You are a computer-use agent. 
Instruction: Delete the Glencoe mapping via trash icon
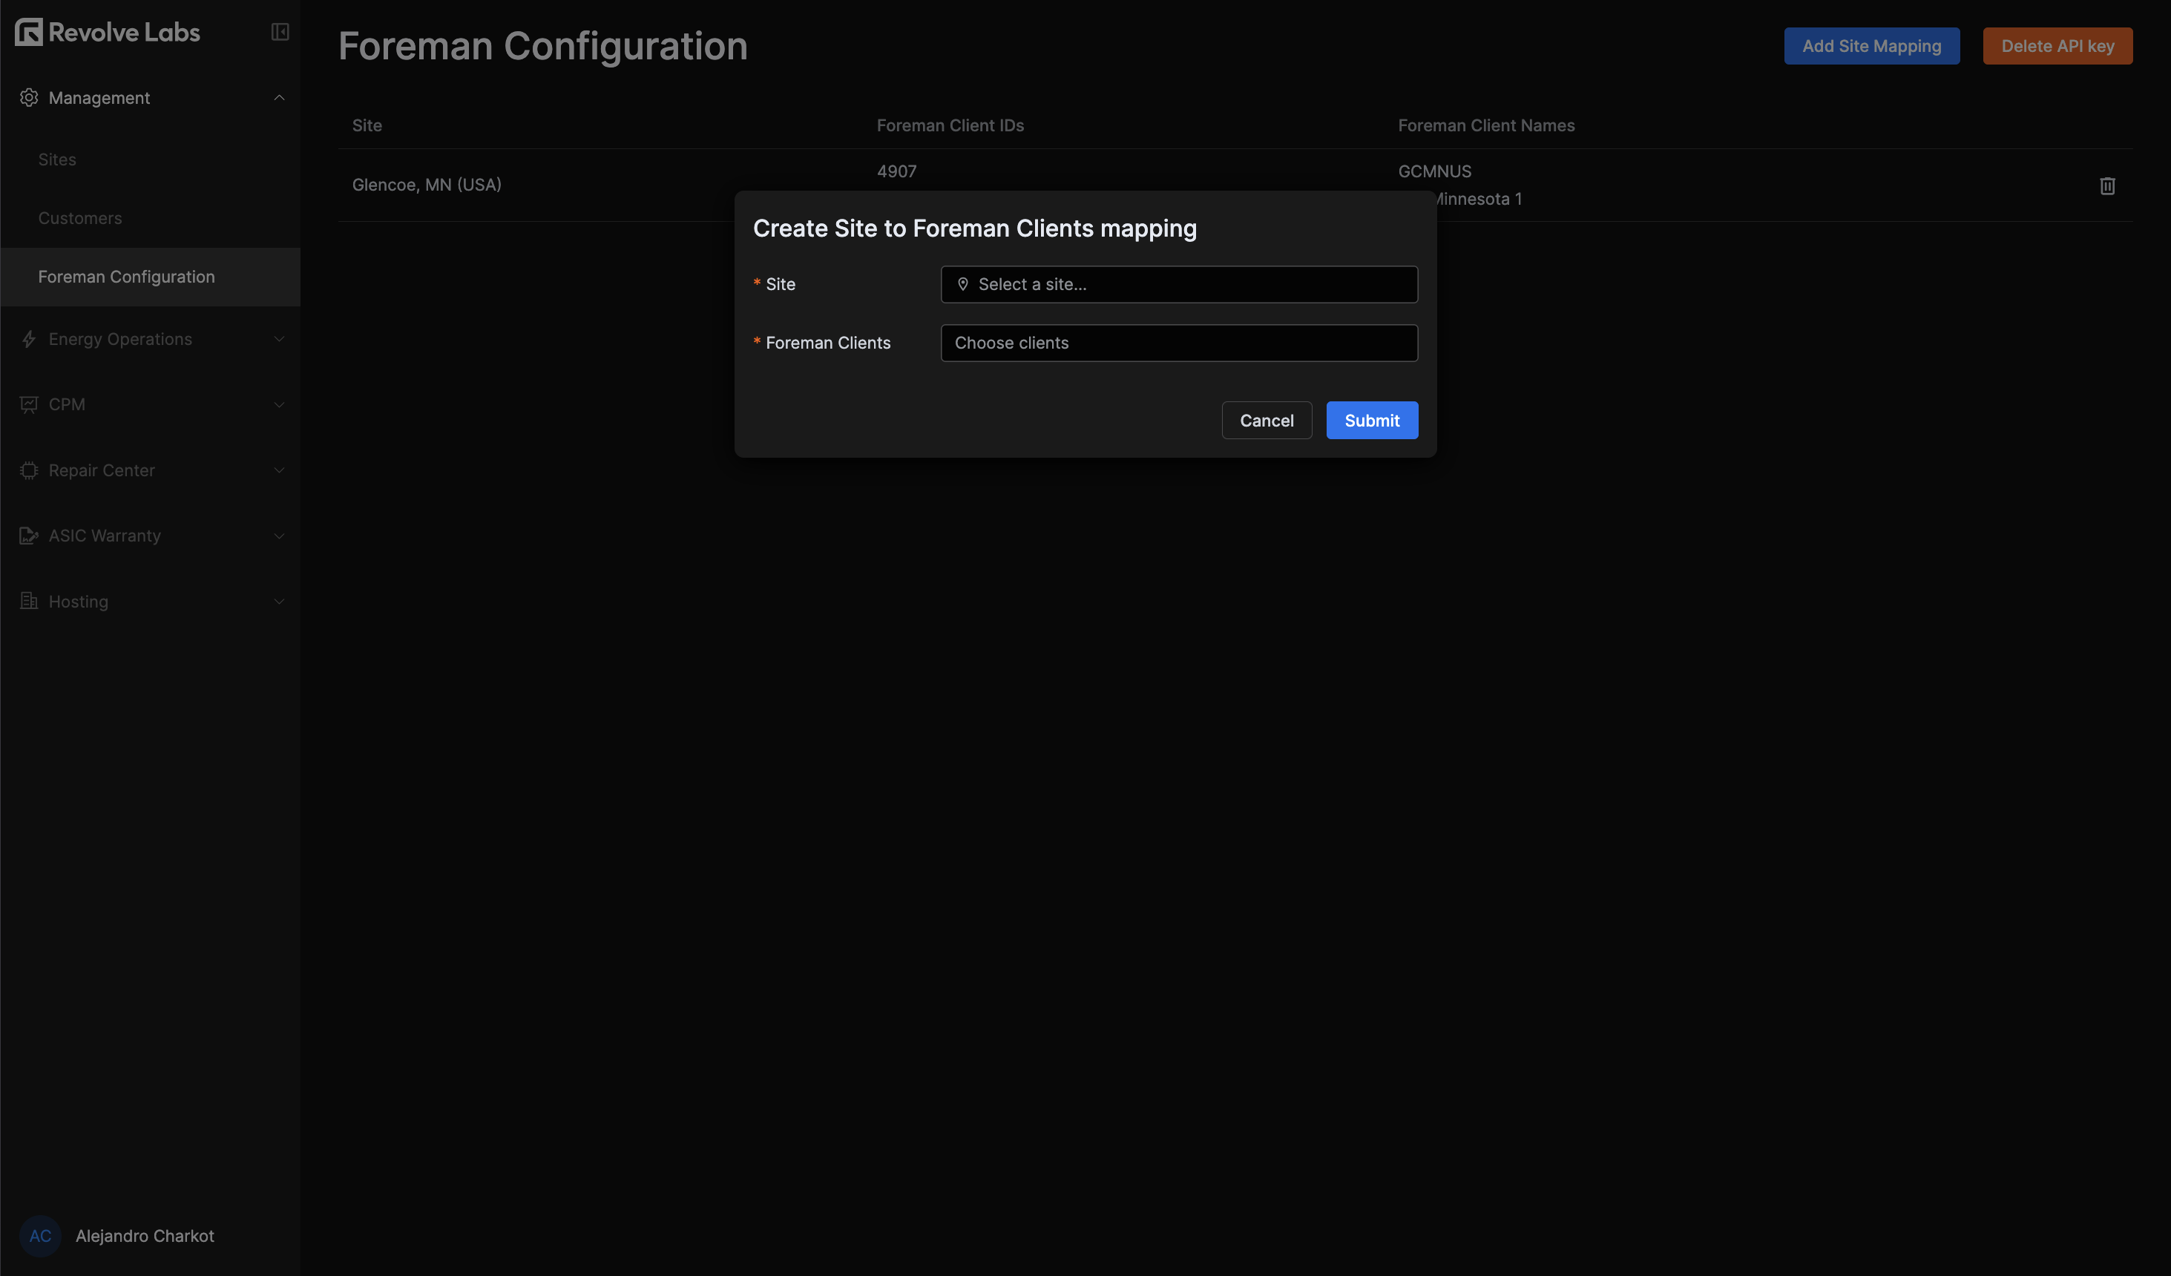(x=2106, y=185)
